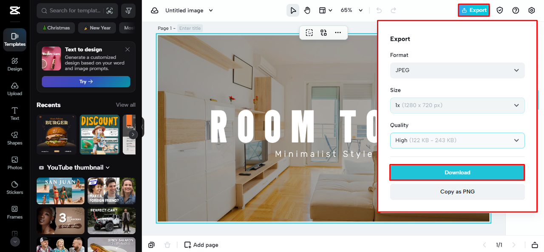Click the Add page button
The height and width of the screenshot is (252, 544).
pos(201,245)
